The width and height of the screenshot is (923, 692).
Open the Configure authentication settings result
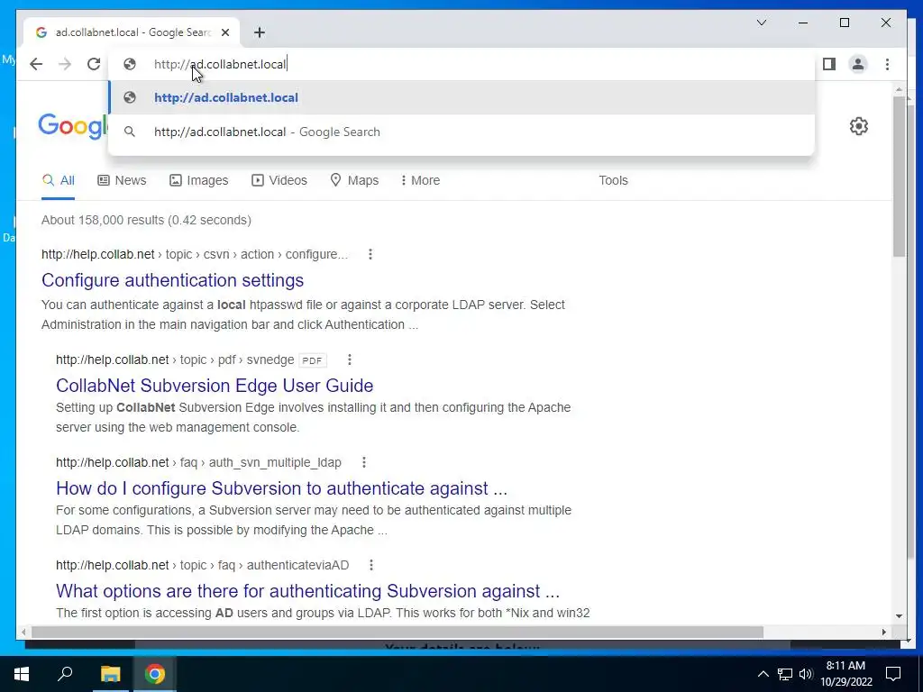(x=172, y=280)
